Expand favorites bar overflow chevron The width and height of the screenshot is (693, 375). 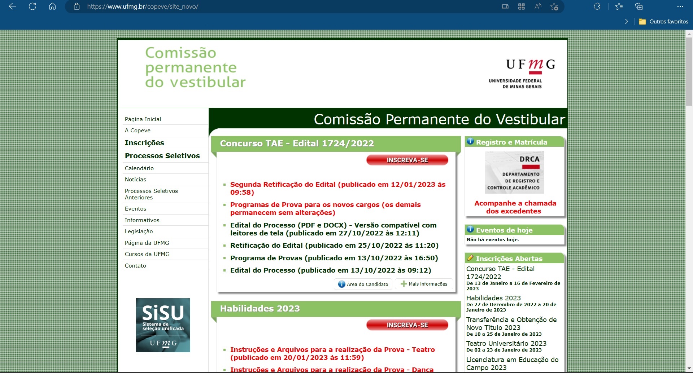click(626, 22)
